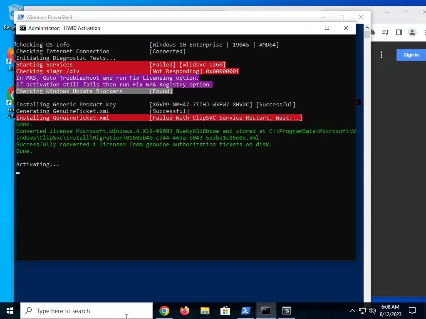Open Microsoft Store taskbar icon
The height and width of the screenshot is (319, 426).
point(225,311)
